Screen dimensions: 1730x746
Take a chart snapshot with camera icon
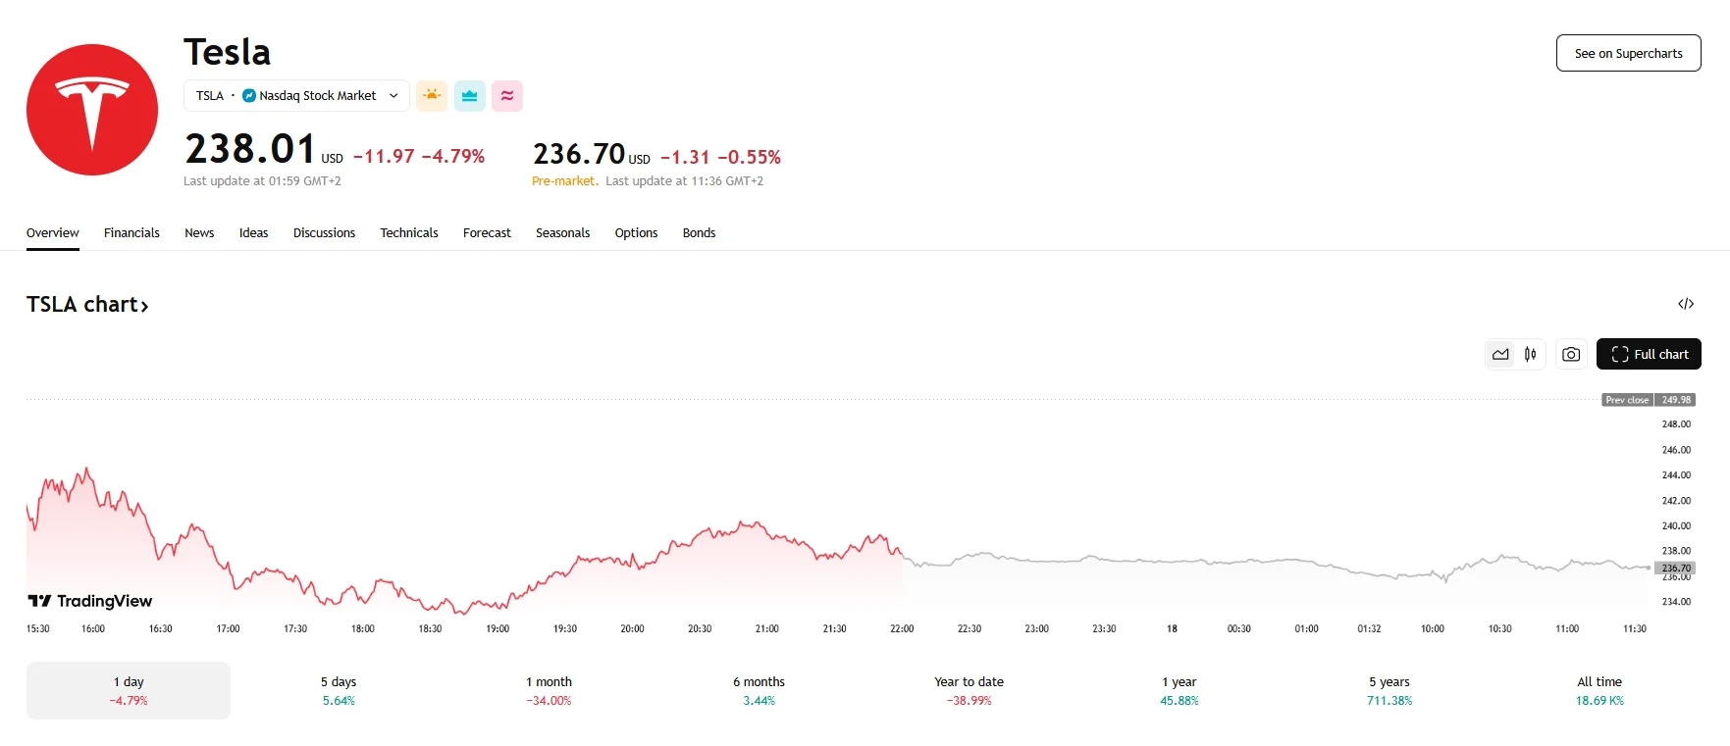pyautogui.click(x=1570, y=354)
